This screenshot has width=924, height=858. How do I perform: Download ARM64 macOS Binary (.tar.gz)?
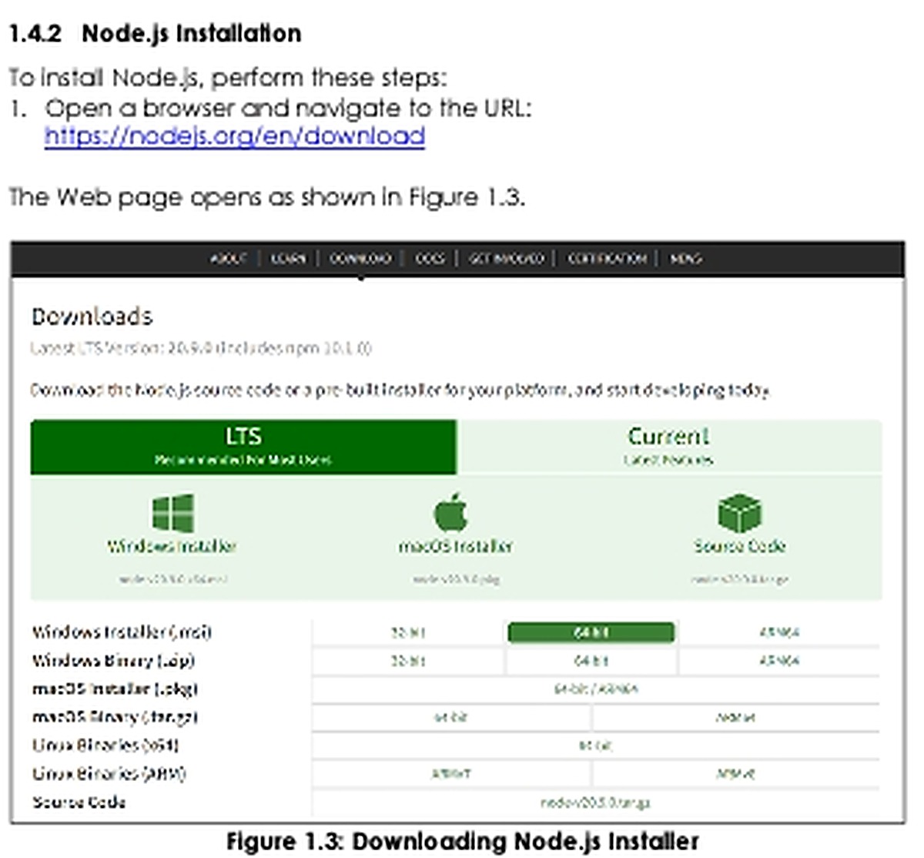pos(735,717)
